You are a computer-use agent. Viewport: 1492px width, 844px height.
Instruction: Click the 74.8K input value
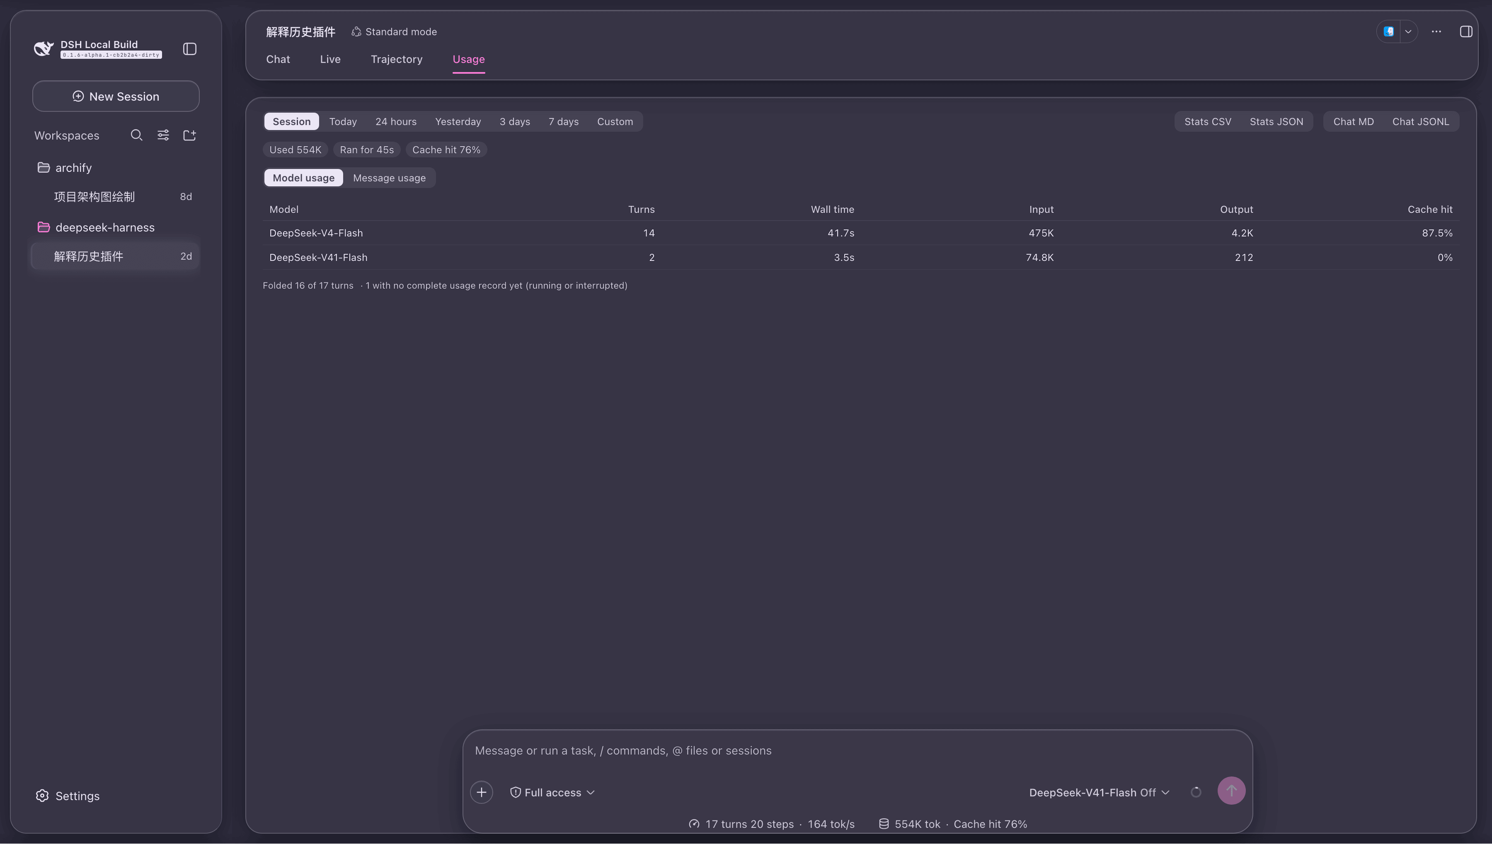tap(1039, 257)
